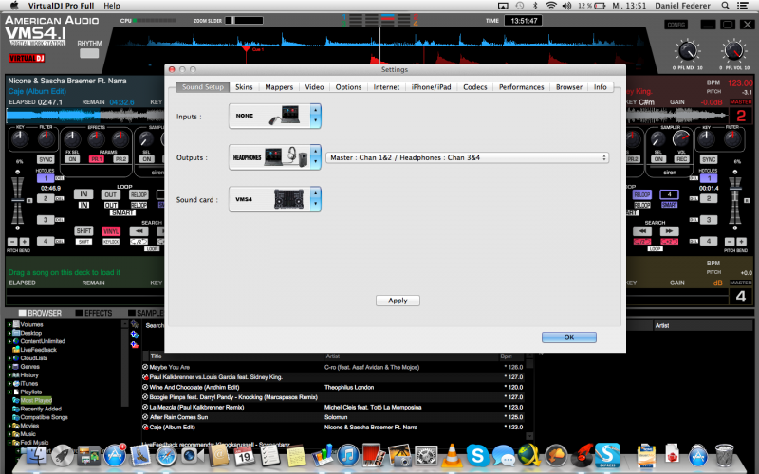Open VLC cone icon in Dock
This screenshot has height=474, width=759.
coord(452,456)
